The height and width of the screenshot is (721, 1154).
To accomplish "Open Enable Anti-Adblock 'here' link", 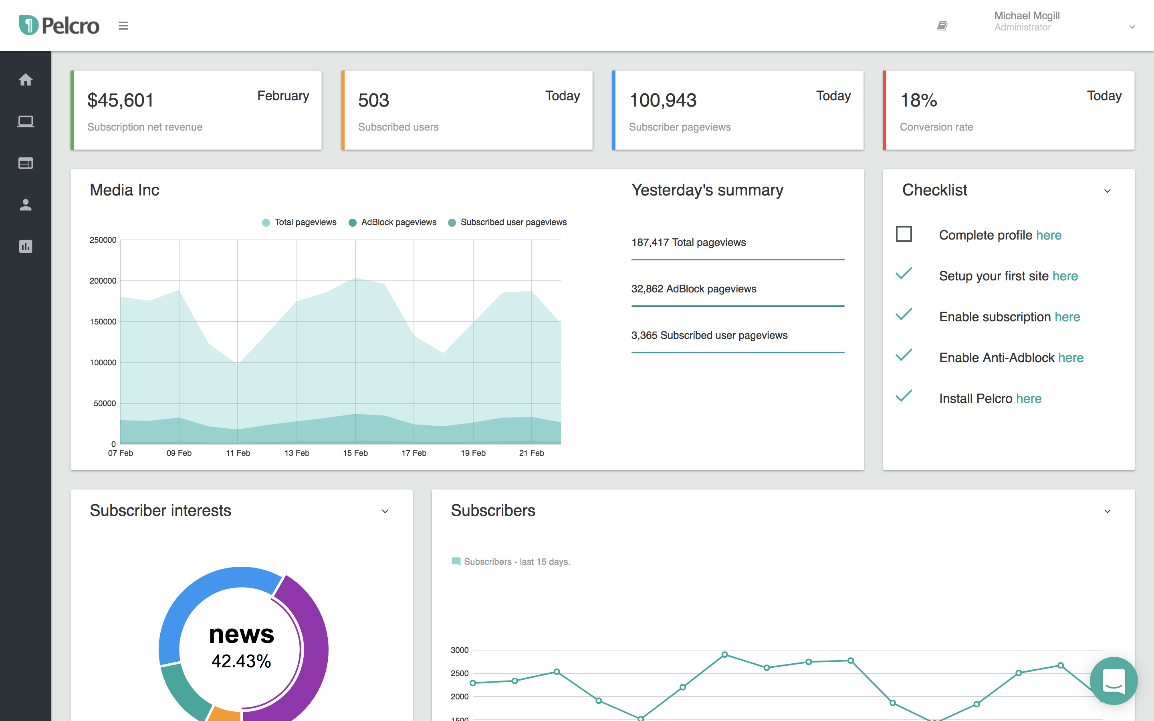I will pos(1071,358).
